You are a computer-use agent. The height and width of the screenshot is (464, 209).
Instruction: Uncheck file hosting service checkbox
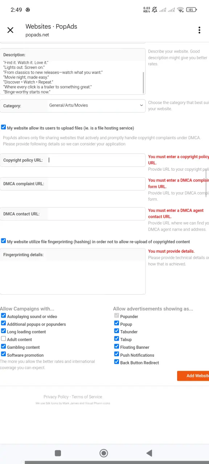[x=3, y=128]
